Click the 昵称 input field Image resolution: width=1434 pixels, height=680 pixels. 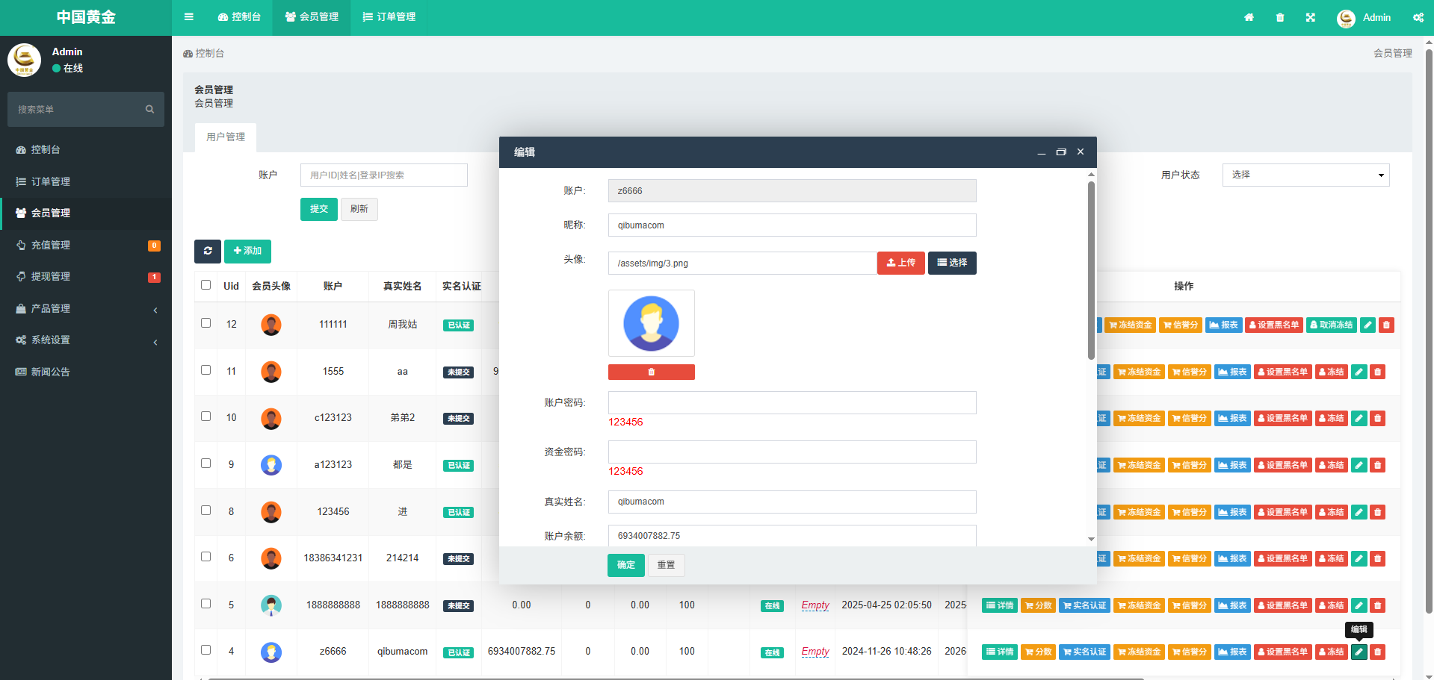pos(791,225)
